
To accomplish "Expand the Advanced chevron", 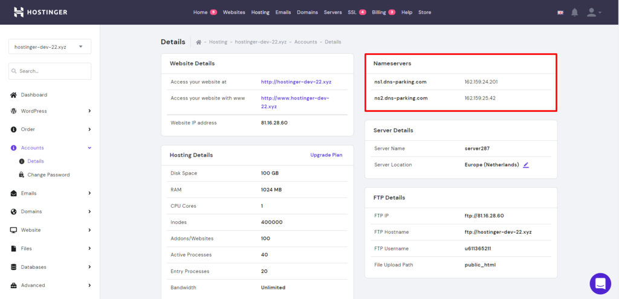I will pos(89,285).
